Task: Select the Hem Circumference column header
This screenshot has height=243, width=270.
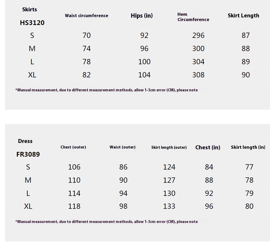Action: (193, 17)
